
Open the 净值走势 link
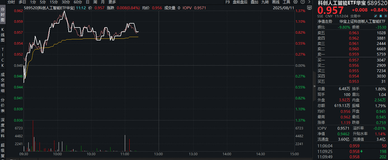[325, 21]
